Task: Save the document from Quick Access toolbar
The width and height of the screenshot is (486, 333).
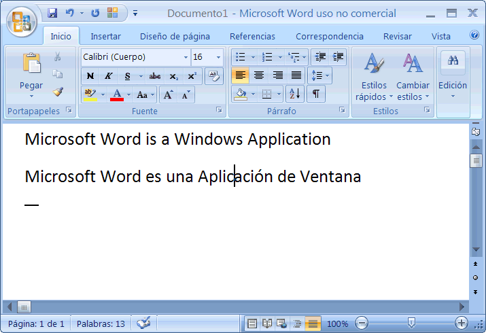Action: pyautogui.click(x=52, y=13)
